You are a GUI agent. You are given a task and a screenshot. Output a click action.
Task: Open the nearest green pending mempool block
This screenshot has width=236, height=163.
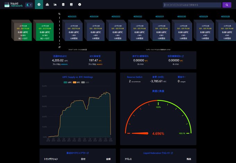pos(43,30)
